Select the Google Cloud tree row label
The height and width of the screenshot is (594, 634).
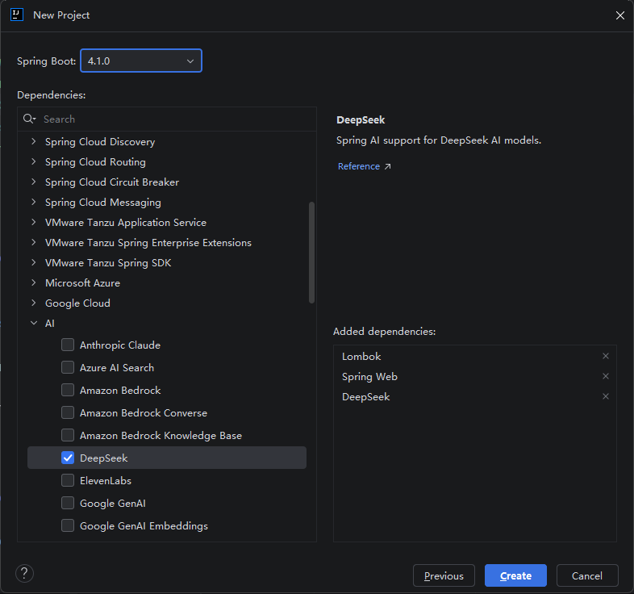(77, 303)
